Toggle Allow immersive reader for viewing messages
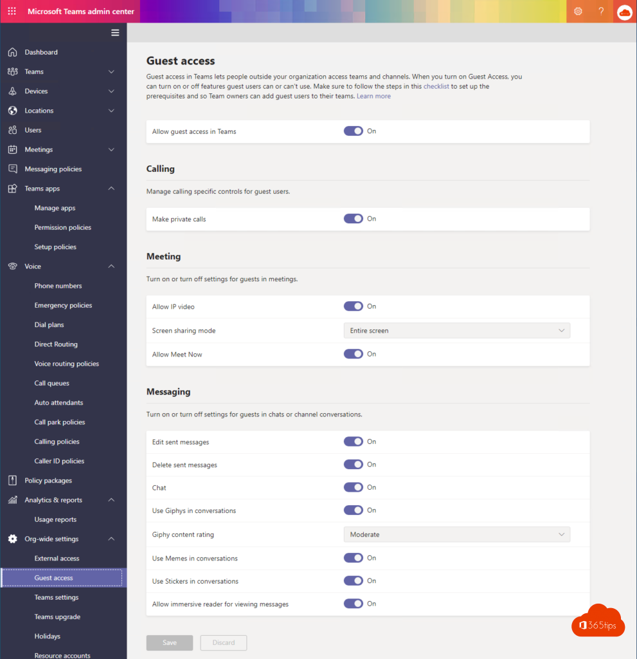The width and height of the screenshot is (637, 659). coord(353,604)
